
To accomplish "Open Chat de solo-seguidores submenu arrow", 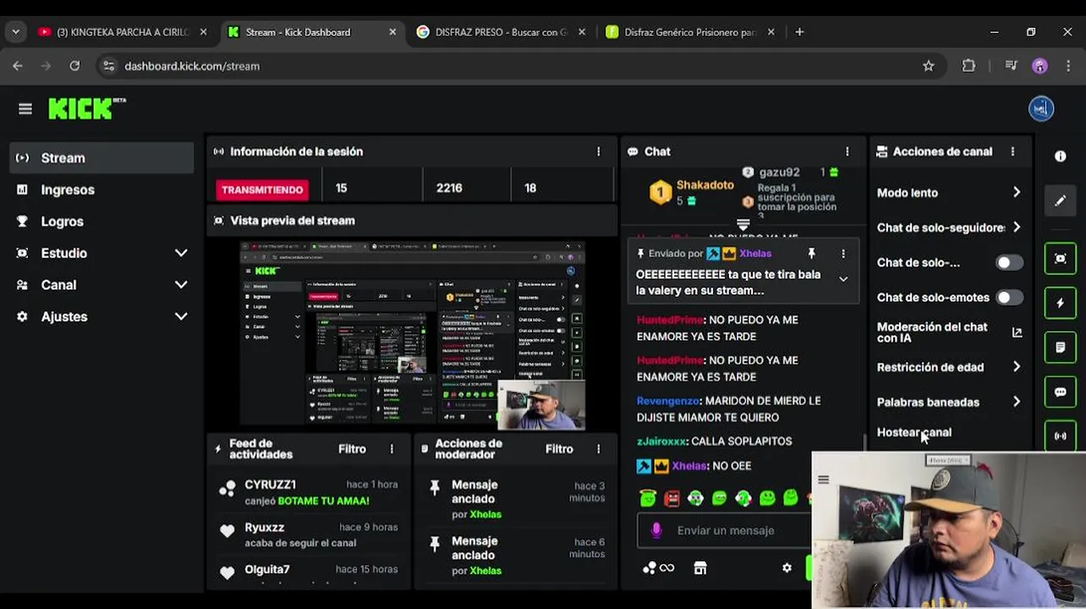I will point(1017,228).
